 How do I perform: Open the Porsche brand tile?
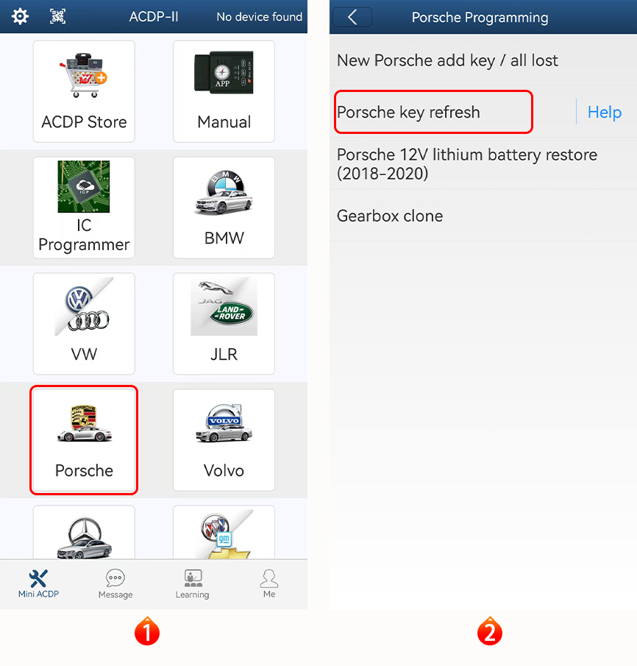tap(84, 440)
